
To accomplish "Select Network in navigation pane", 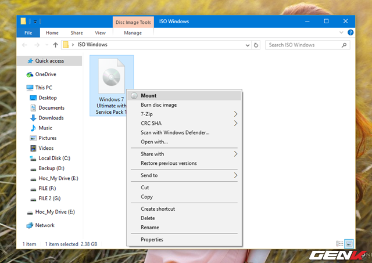I will pyautogui.click(x=45, y=225).
